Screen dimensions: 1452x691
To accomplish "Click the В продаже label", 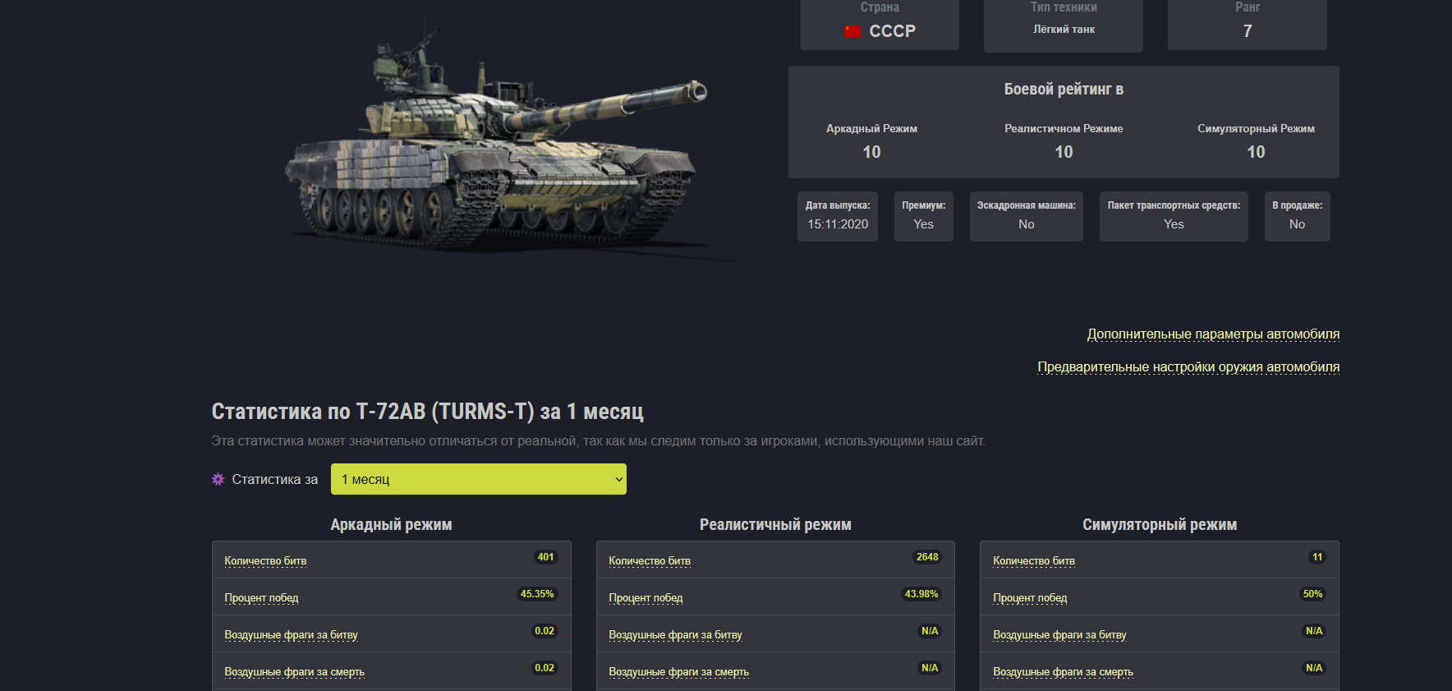I will point(1298,205).
